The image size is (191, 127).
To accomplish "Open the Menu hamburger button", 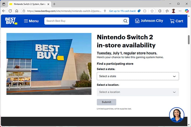I will 31,21.
